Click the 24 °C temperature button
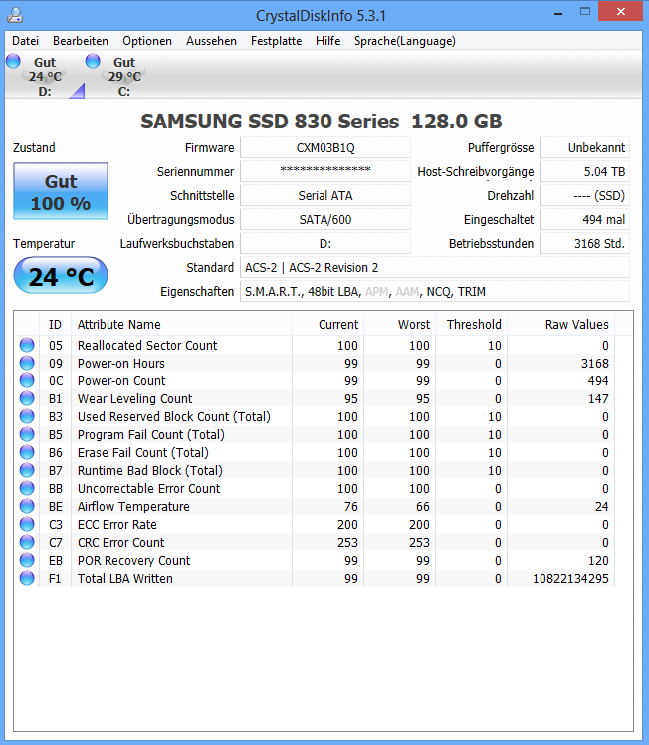This screenshot has height=745, width=649. [x=61, y=275]
